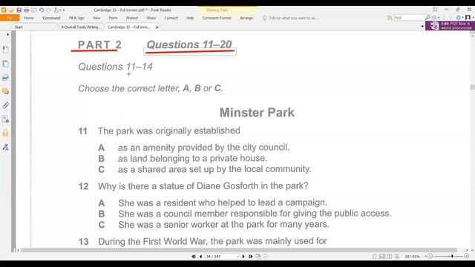This screenshot has height=267, width=475.
Task: Switch to the Home ribbon tab
Action: [29, 18]
